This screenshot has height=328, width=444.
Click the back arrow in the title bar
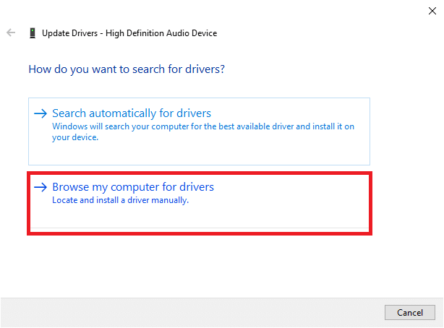point(11,33)
